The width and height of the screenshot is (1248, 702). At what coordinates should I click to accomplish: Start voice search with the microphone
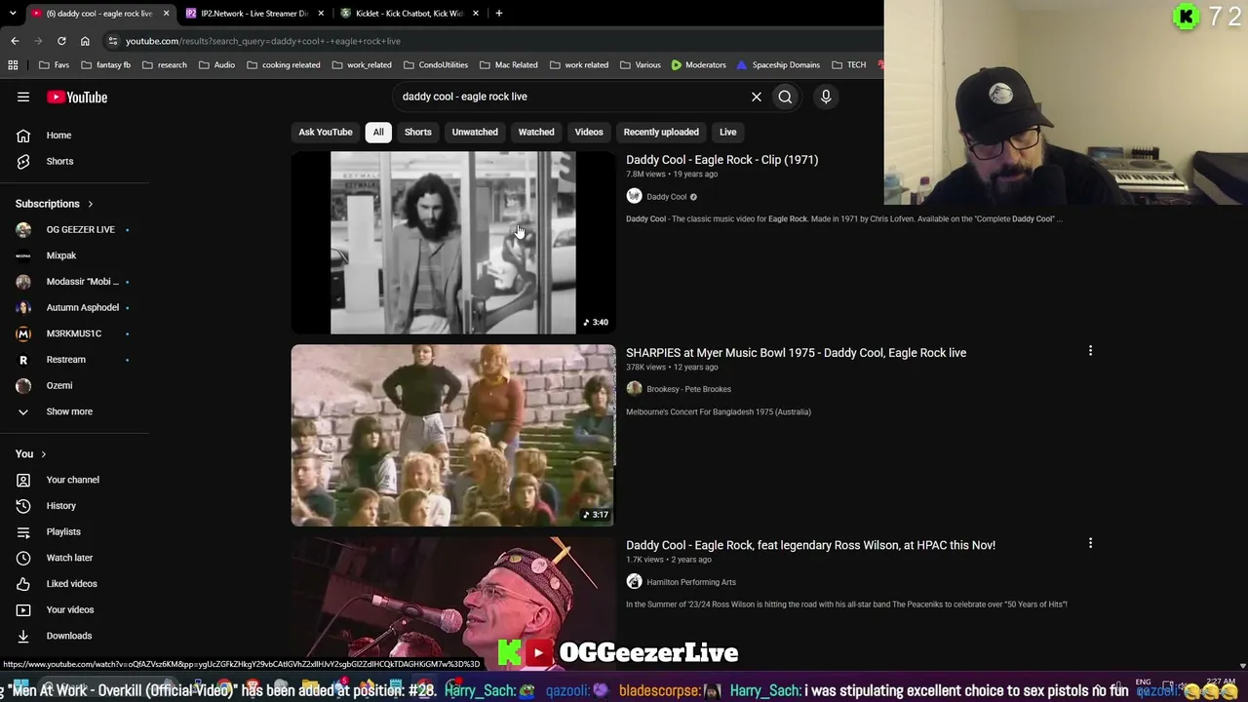826,97
